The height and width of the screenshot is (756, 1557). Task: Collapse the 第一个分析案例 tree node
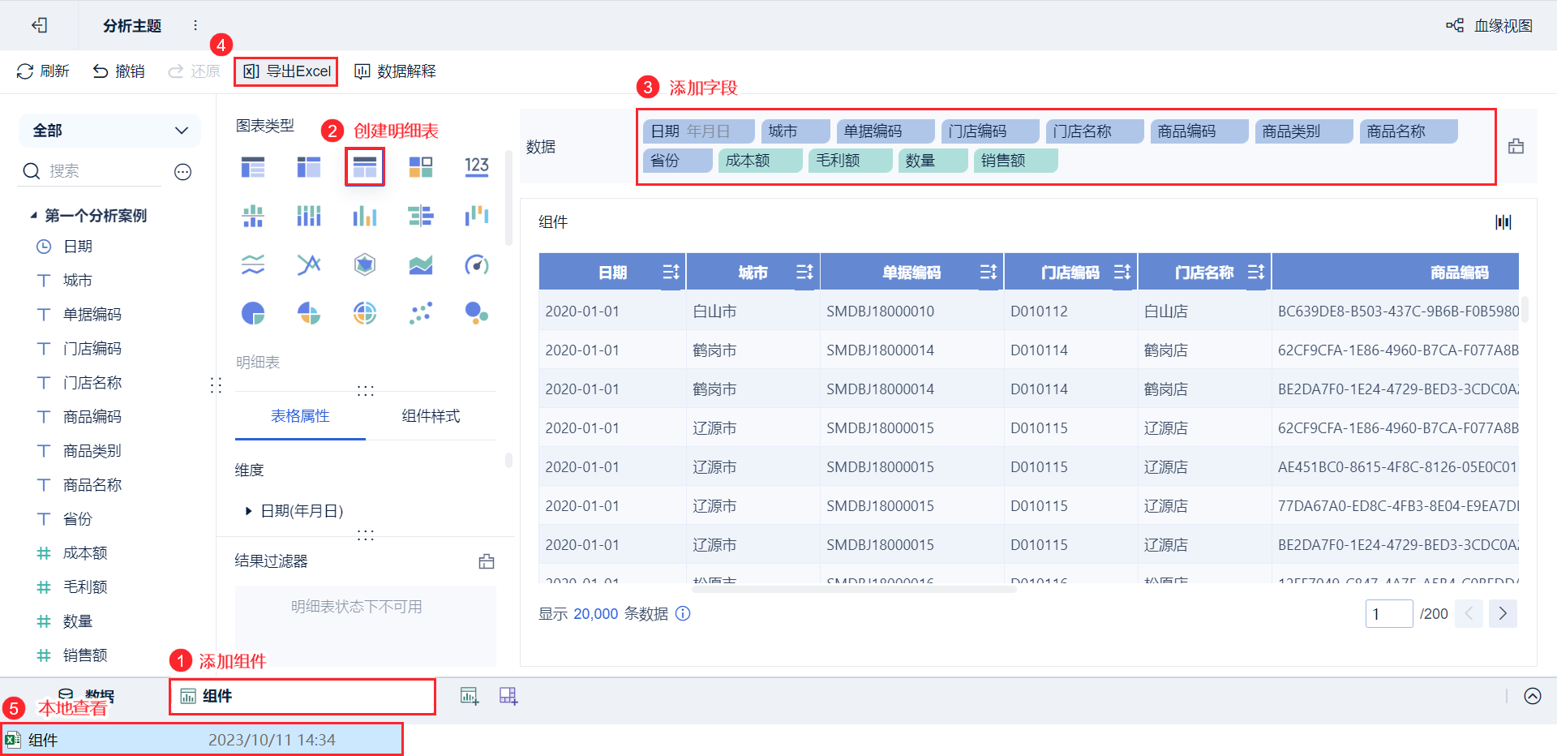pos(33,215)
